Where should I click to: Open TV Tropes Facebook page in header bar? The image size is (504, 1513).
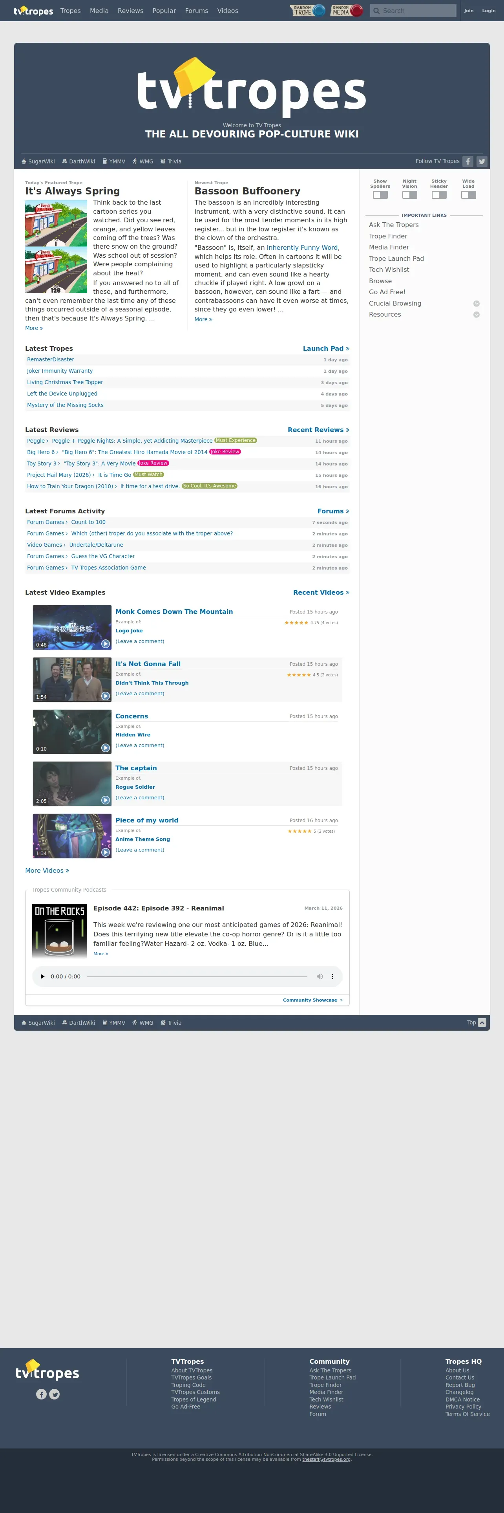click(x=467, y=161)
